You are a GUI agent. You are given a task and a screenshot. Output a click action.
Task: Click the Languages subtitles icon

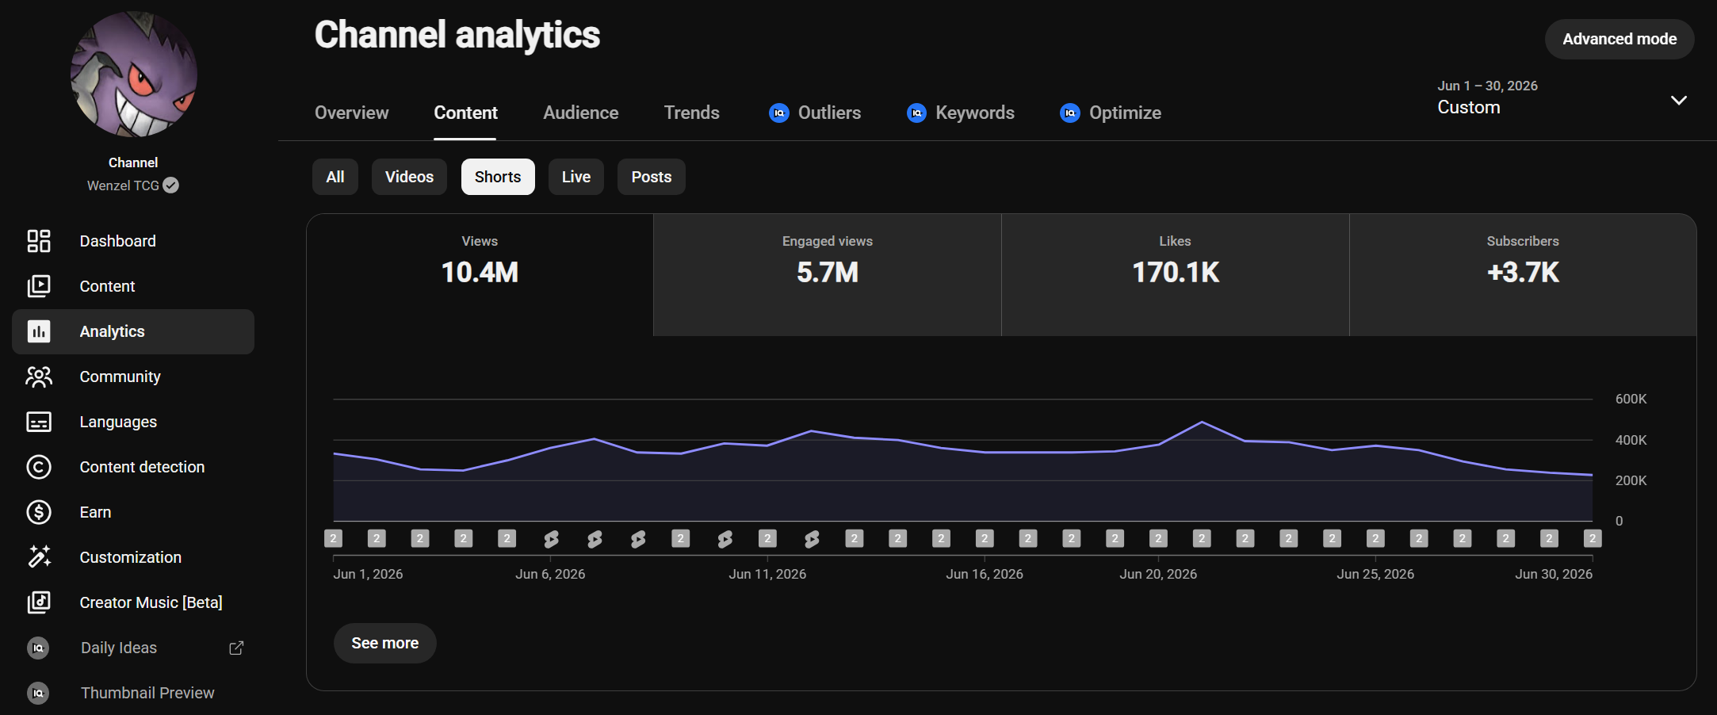click(x=39, y=422)
